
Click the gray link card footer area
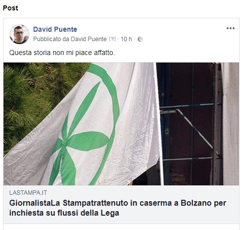point(121,204)
